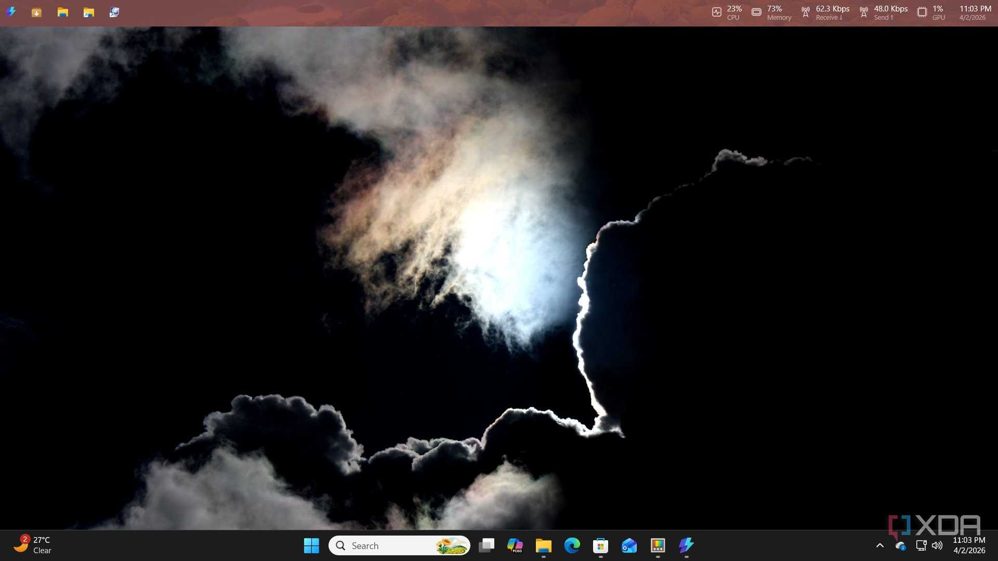Open the Downloads folder icon in top dock
This screenshot has width=998, height=561.
(36, 12)
